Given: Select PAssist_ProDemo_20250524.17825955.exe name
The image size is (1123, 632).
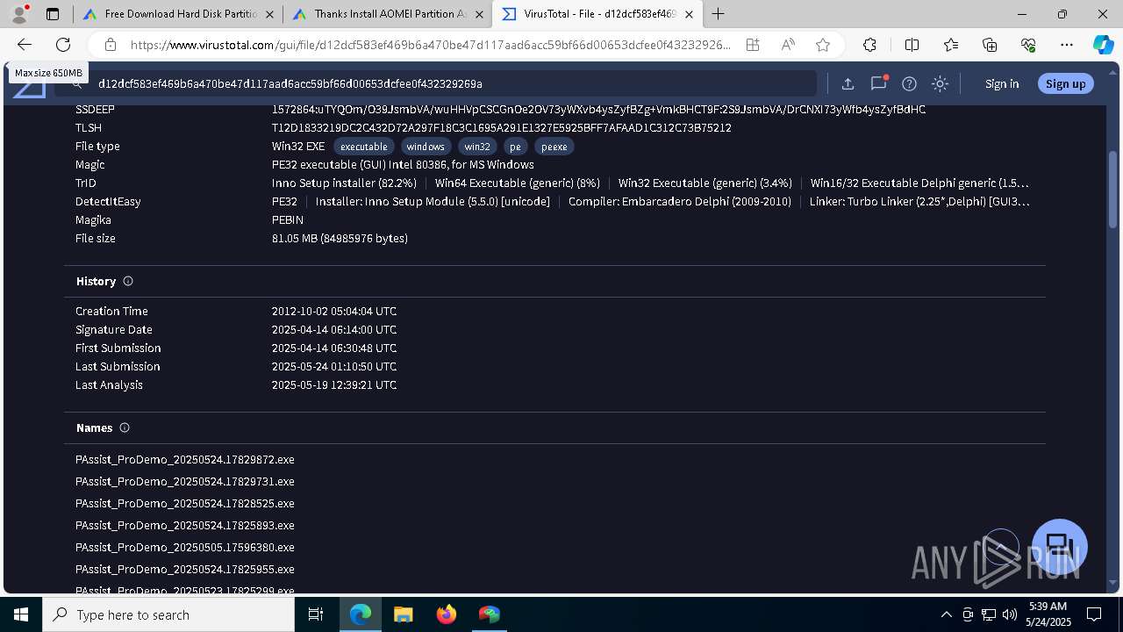Looking at the screenshot, I should [185, 569].
